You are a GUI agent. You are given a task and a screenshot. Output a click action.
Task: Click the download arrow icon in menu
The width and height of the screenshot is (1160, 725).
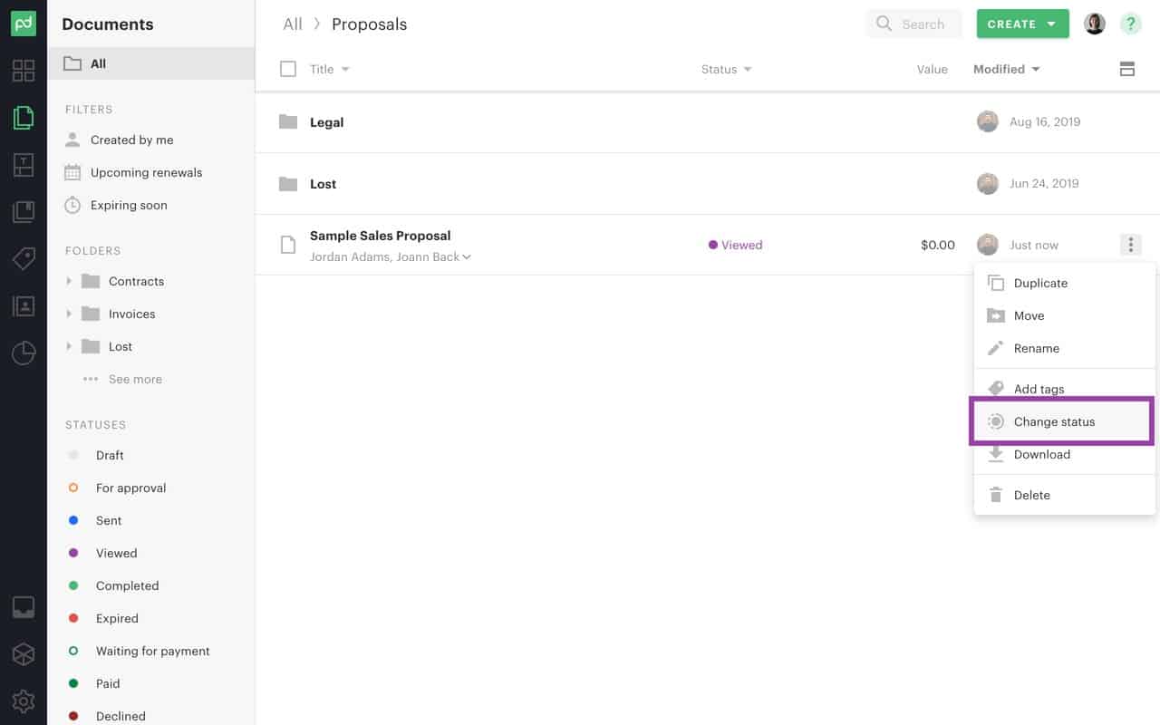pos(995,454)
